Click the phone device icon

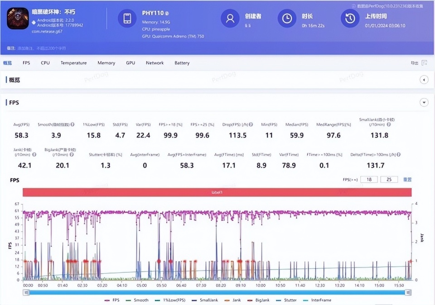point(127,19)
